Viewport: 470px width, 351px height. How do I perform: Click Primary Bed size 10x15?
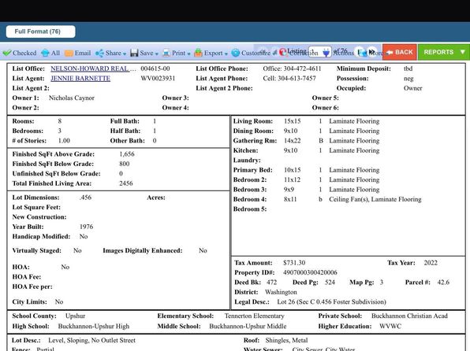point(293,170)
